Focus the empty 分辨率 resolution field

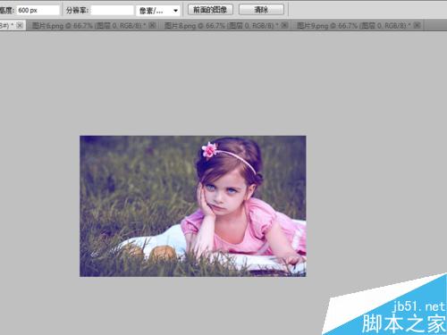pos(112,11)
